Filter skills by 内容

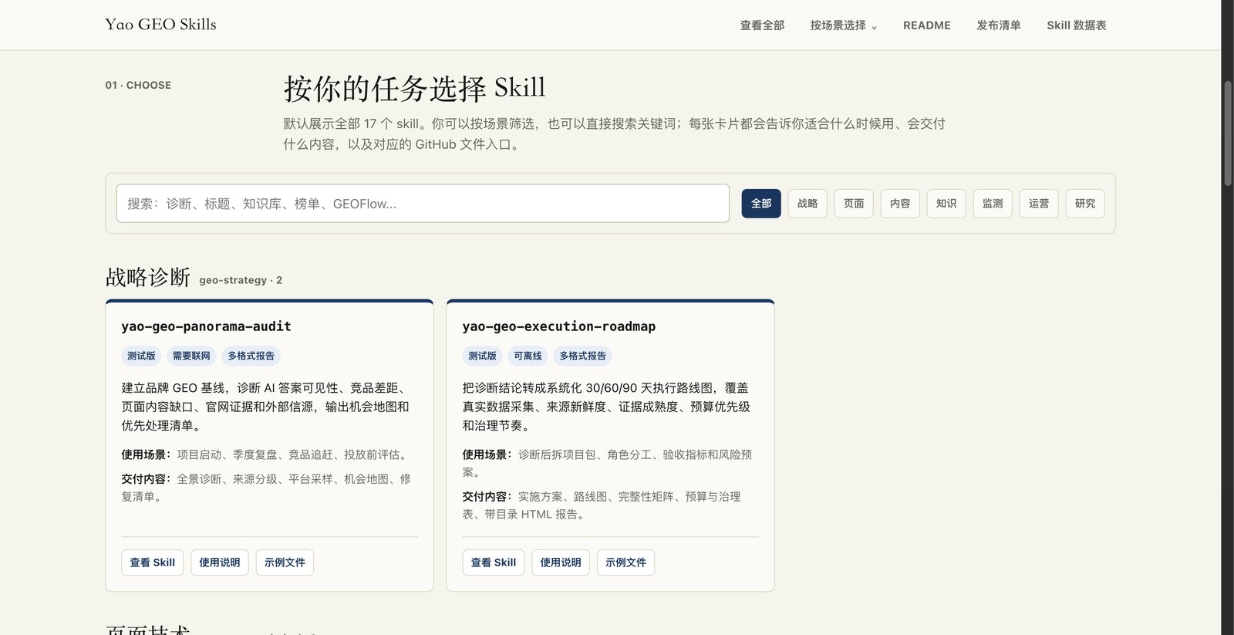(x=900, y=204)
